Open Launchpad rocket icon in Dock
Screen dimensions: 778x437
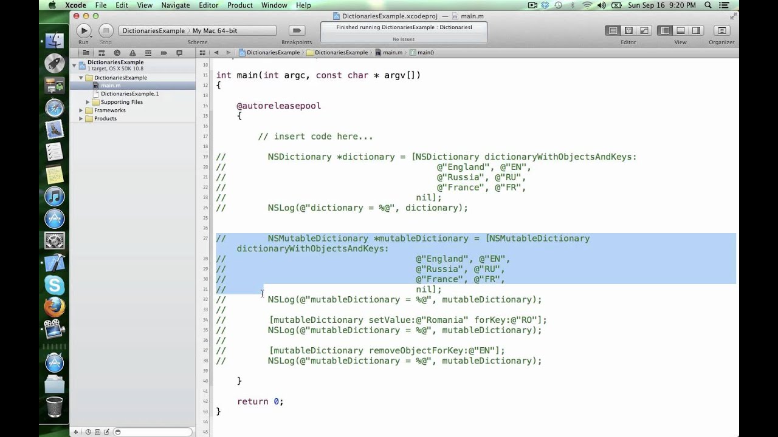[x=55, y=63]
